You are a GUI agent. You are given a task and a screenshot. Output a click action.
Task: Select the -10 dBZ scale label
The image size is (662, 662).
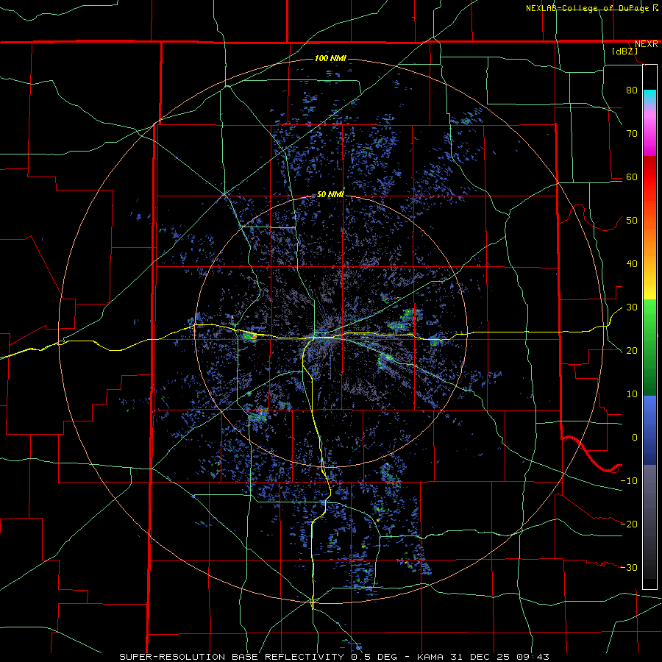pyautogui.click(x=629, y=481)
